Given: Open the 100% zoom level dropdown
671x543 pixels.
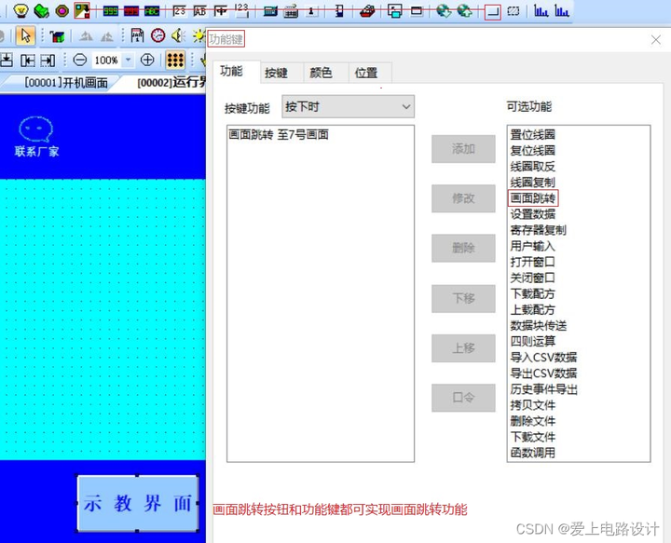Looking at the screenshot, I should (128, 60).
